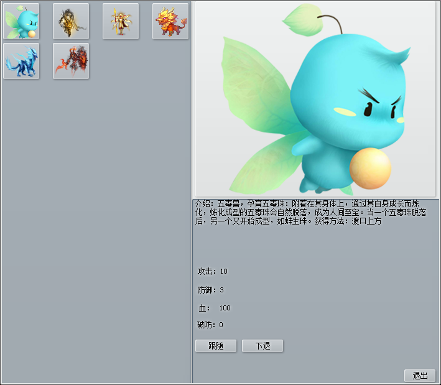Image resolution: width=441 pixels, height=385 pixels.
Task: Click the 防御: 3 defense stat
Action: (x=210, y=290)
